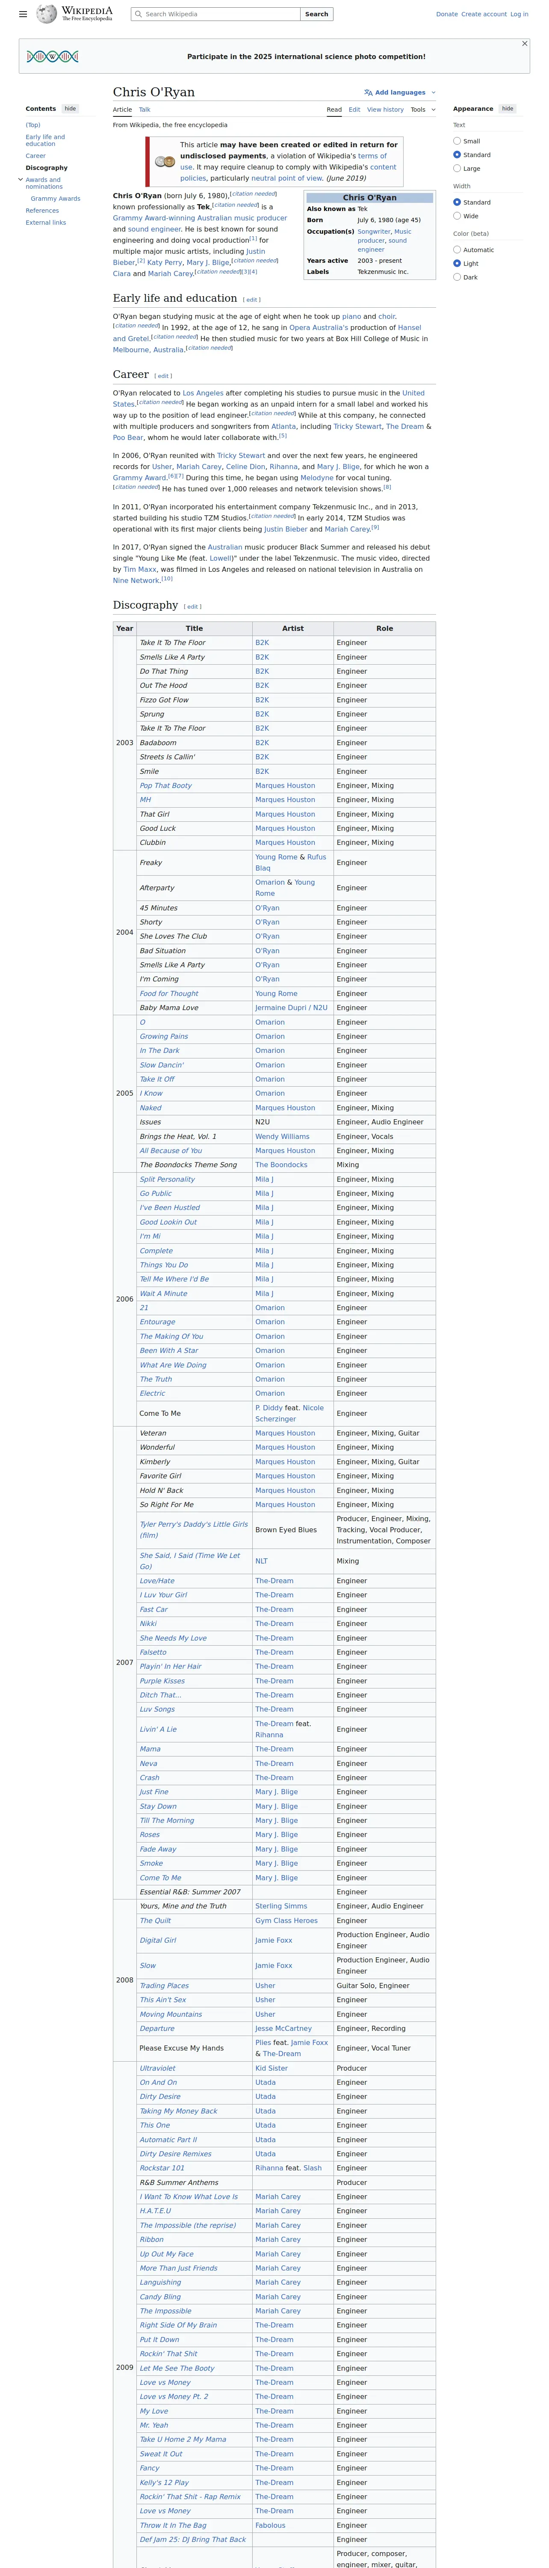Click Kid Sister artist link
Image resolution: width=549 pixels, height=2568 pixels.
pos(271,2068)
